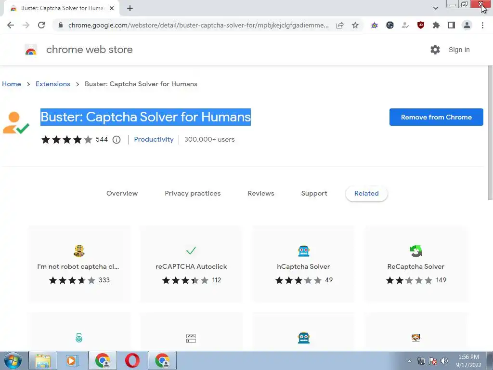The width and height of the screenshot is (493, 370).
Task: Go to Extensions breadcrumb link
Action: pos(53,84)
